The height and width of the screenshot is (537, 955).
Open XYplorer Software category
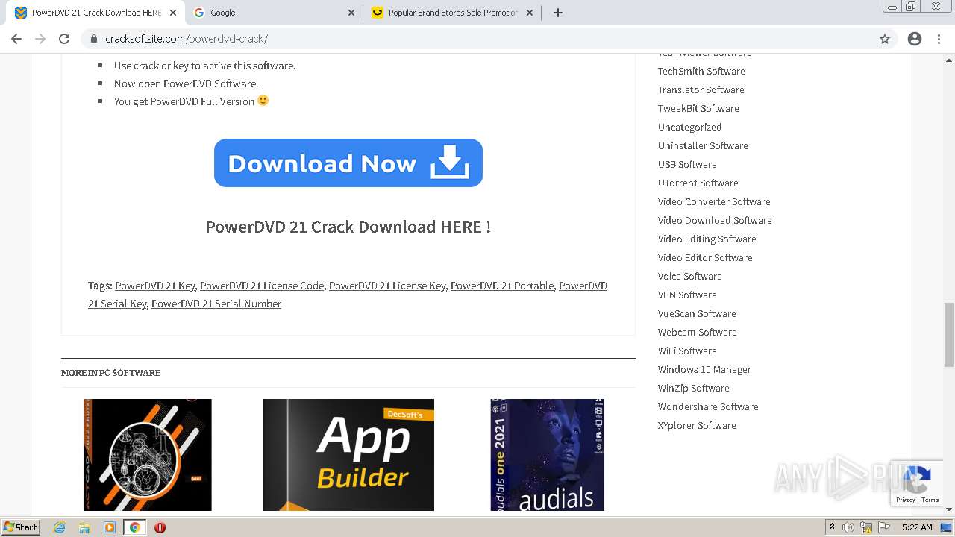[x=697, y=425]
